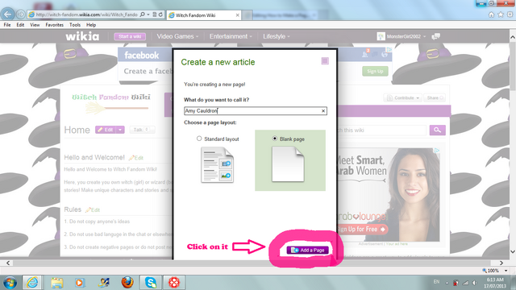Click the standard layout page thumbnail
Viewport: 516px width, 290px height.
217,164
